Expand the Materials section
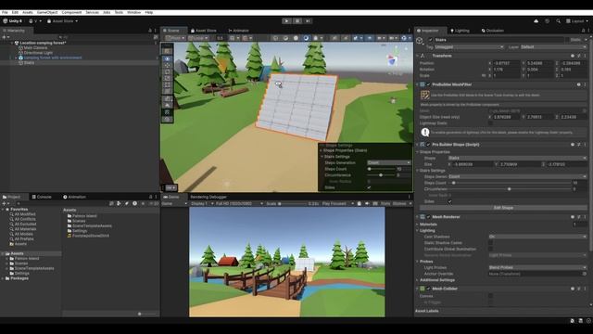This screenshot has height=334, width=593. tap(418, 225)
